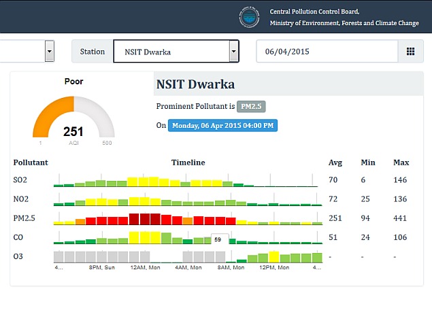The width and height of the screenshot is (432, 323).
Task: Click the PM2.5 min value 94
Action: [365, 218]
